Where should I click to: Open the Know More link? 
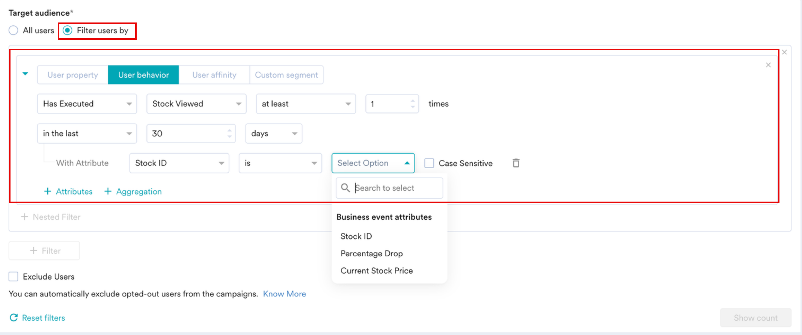point(285,294)
